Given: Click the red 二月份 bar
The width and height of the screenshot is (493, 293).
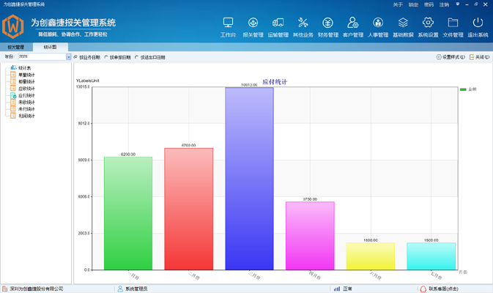Looking at the screenshot, I should (x=189, y=209).
